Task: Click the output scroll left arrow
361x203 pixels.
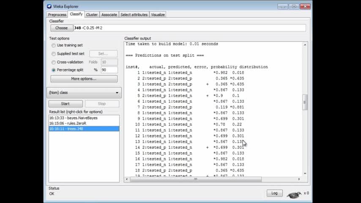Action: tap(127, 179)
